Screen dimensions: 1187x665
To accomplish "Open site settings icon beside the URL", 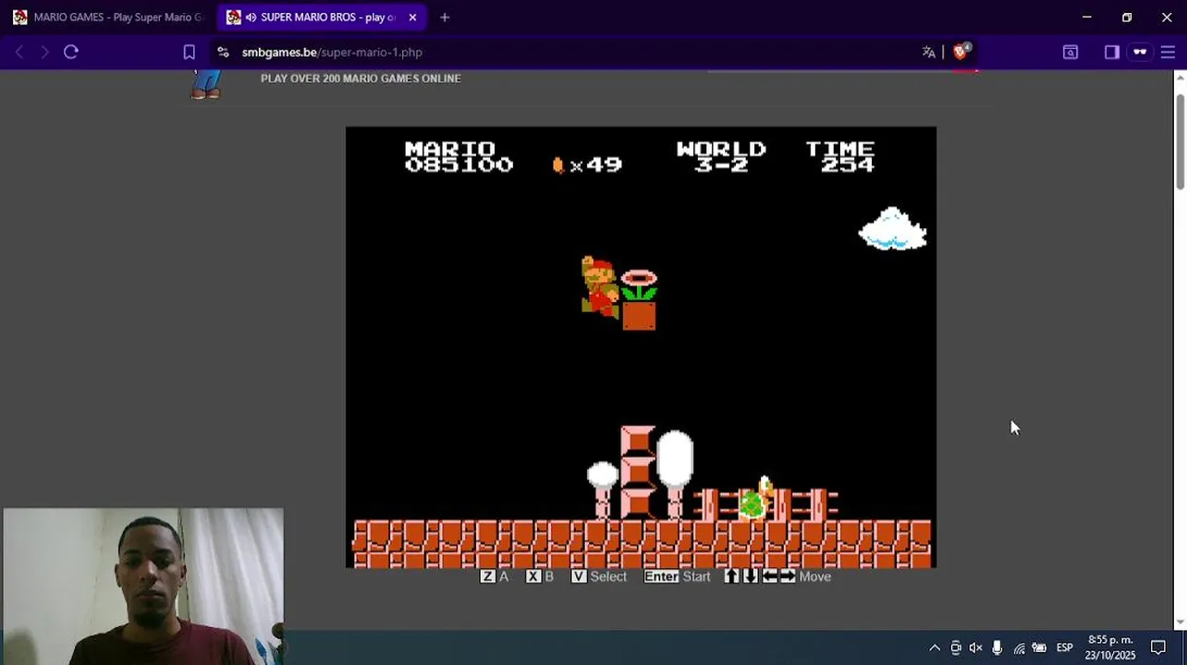I will [223, 53].
